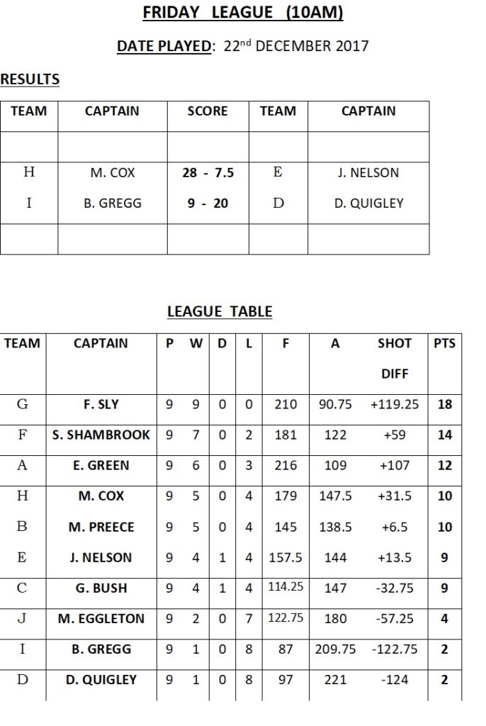The height and width of the screenshot is (726, 486).
Task: Select the SHOT DIFF column header
Action: click(395, 358)
